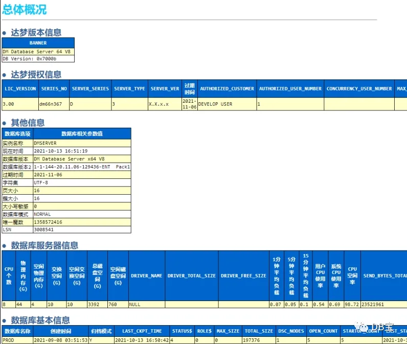Click the 系统CPU使用率 column header
This screenshot has width=407, height=344.
click(x=336, y=276)
